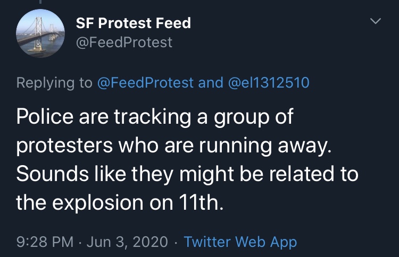Click the 9:28 PM time of the tweet
399x257 pixels.
point(45,242)
